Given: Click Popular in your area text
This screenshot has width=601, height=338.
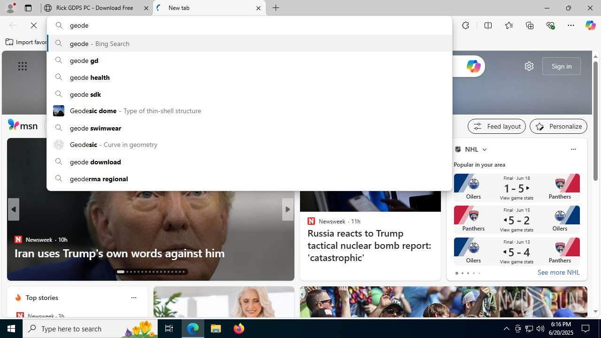Looking at the screenshot, I should point(479,165).
